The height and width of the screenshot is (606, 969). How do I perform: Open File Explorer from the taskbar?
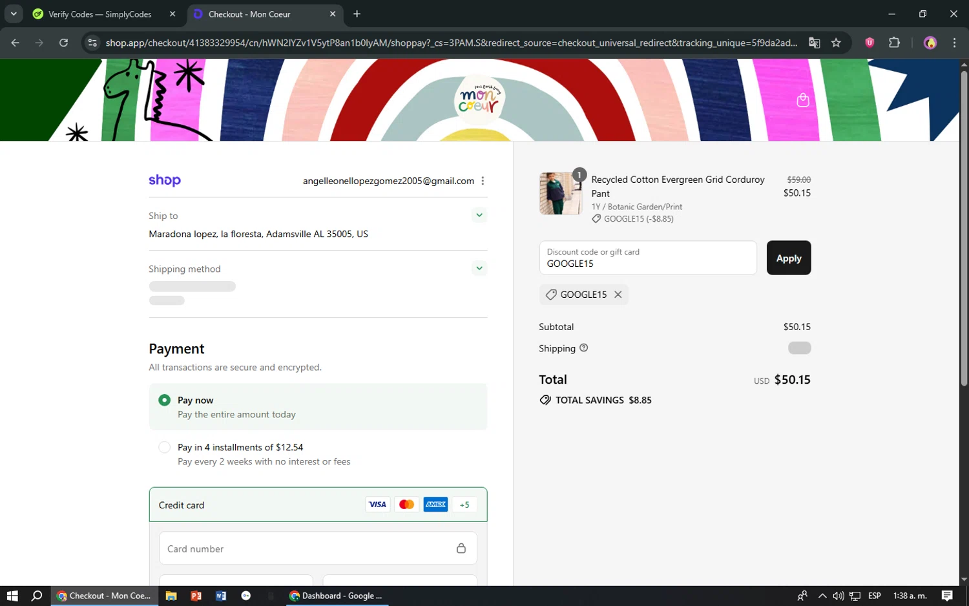[171, 596]
